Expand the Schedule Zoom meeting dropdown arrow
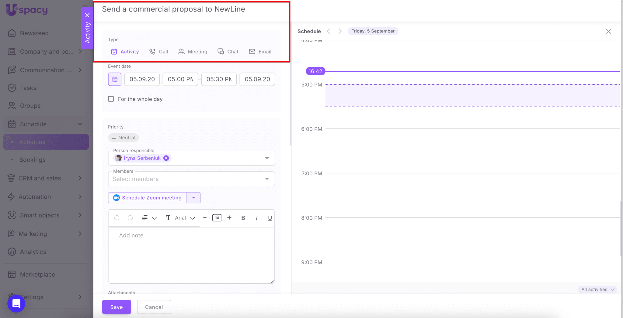 tap(193, 198)
